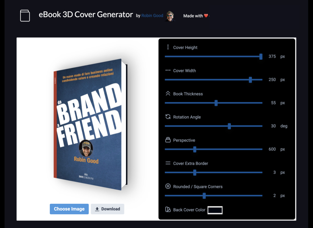This screenshot has height=228, width=313.
Task: Click the Rounded Corners value 2
Action: (275, 196)
